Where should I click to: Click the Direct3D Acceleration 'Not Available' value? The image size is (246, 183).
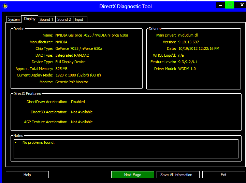tap(82, 112)
